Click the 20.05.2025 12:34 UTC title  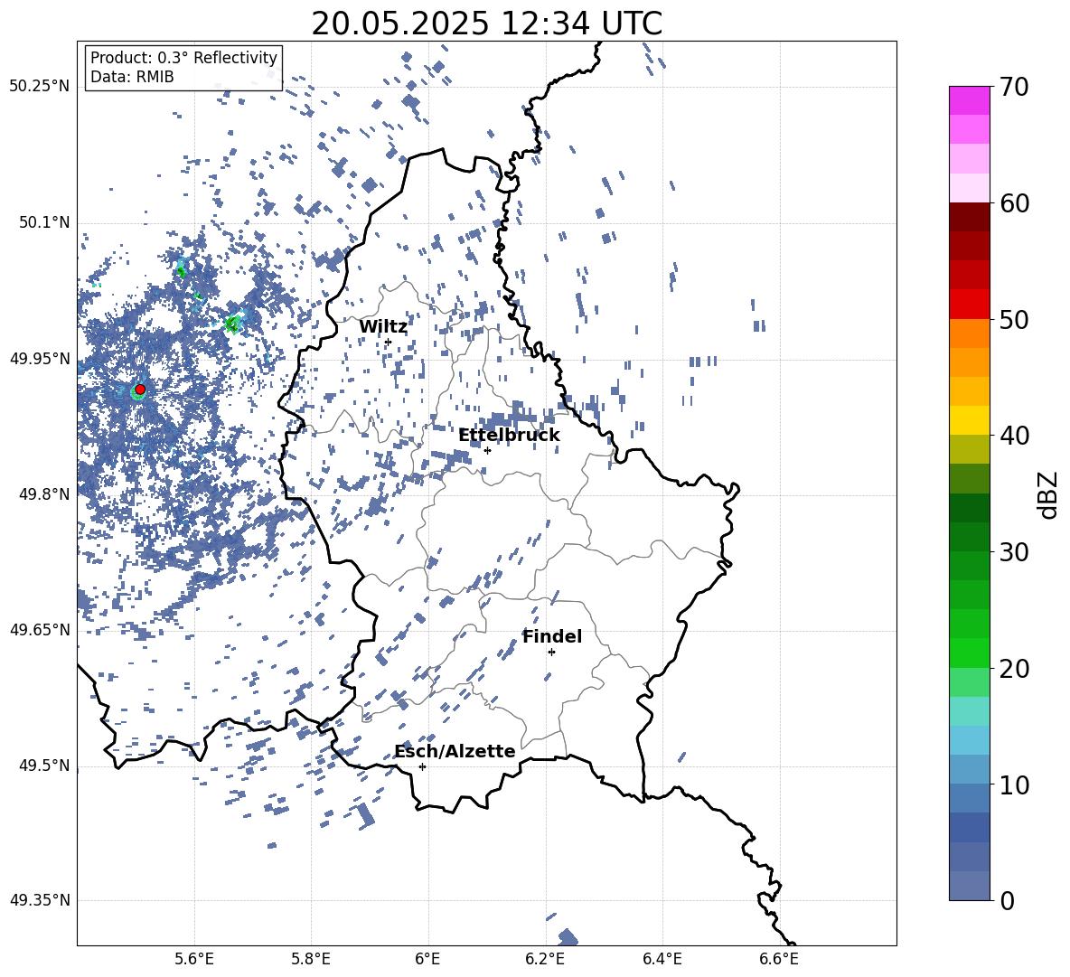click(x=486, y=24)
